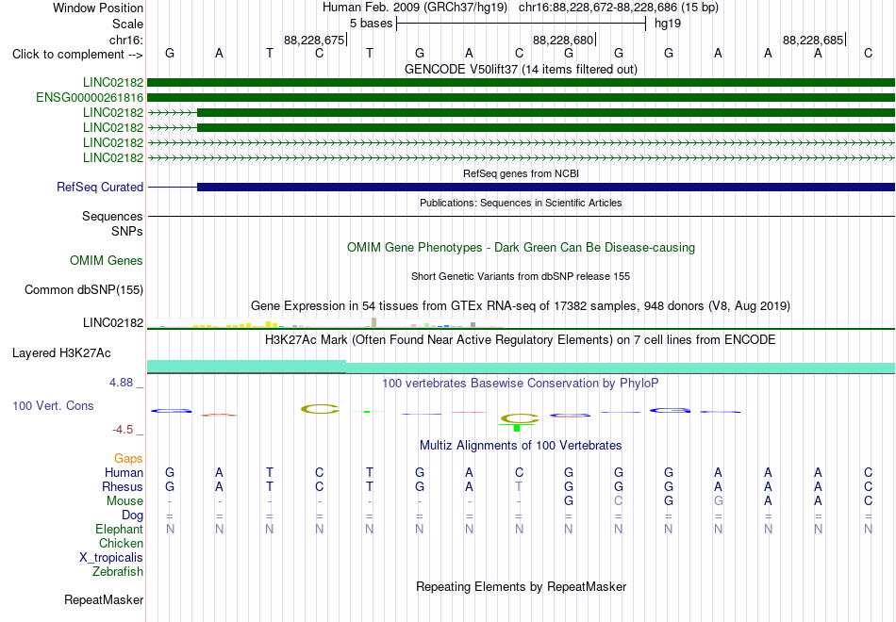Click the orange Gaps row label
The width and height of the screenshot is (896, 622).
[128, 459]
